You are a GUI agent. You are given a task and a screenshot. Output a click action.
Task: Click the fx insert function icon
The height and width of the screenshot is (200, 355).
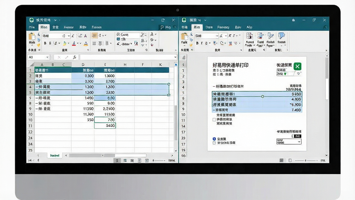[x=75, y=57]
